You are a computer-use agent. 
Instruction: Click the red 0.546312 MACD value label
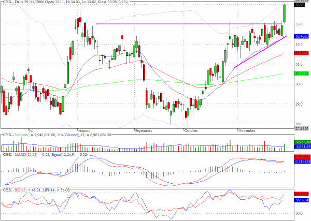click(x=303, y=157)
